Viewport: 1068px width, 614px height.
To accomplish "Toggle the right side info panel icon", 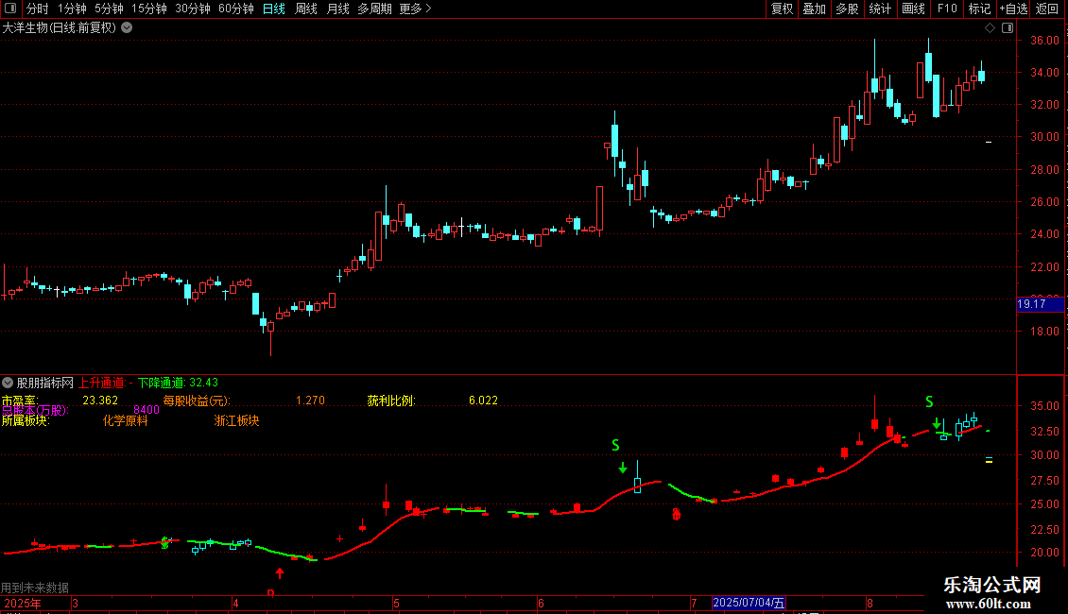I will [x=1008, y=27].
